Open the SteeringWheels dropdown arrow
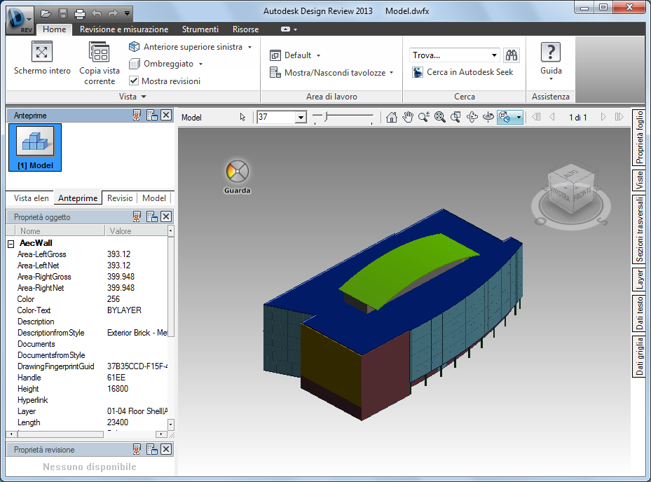This screenshot has height=482, width=651. pos(519,118)
